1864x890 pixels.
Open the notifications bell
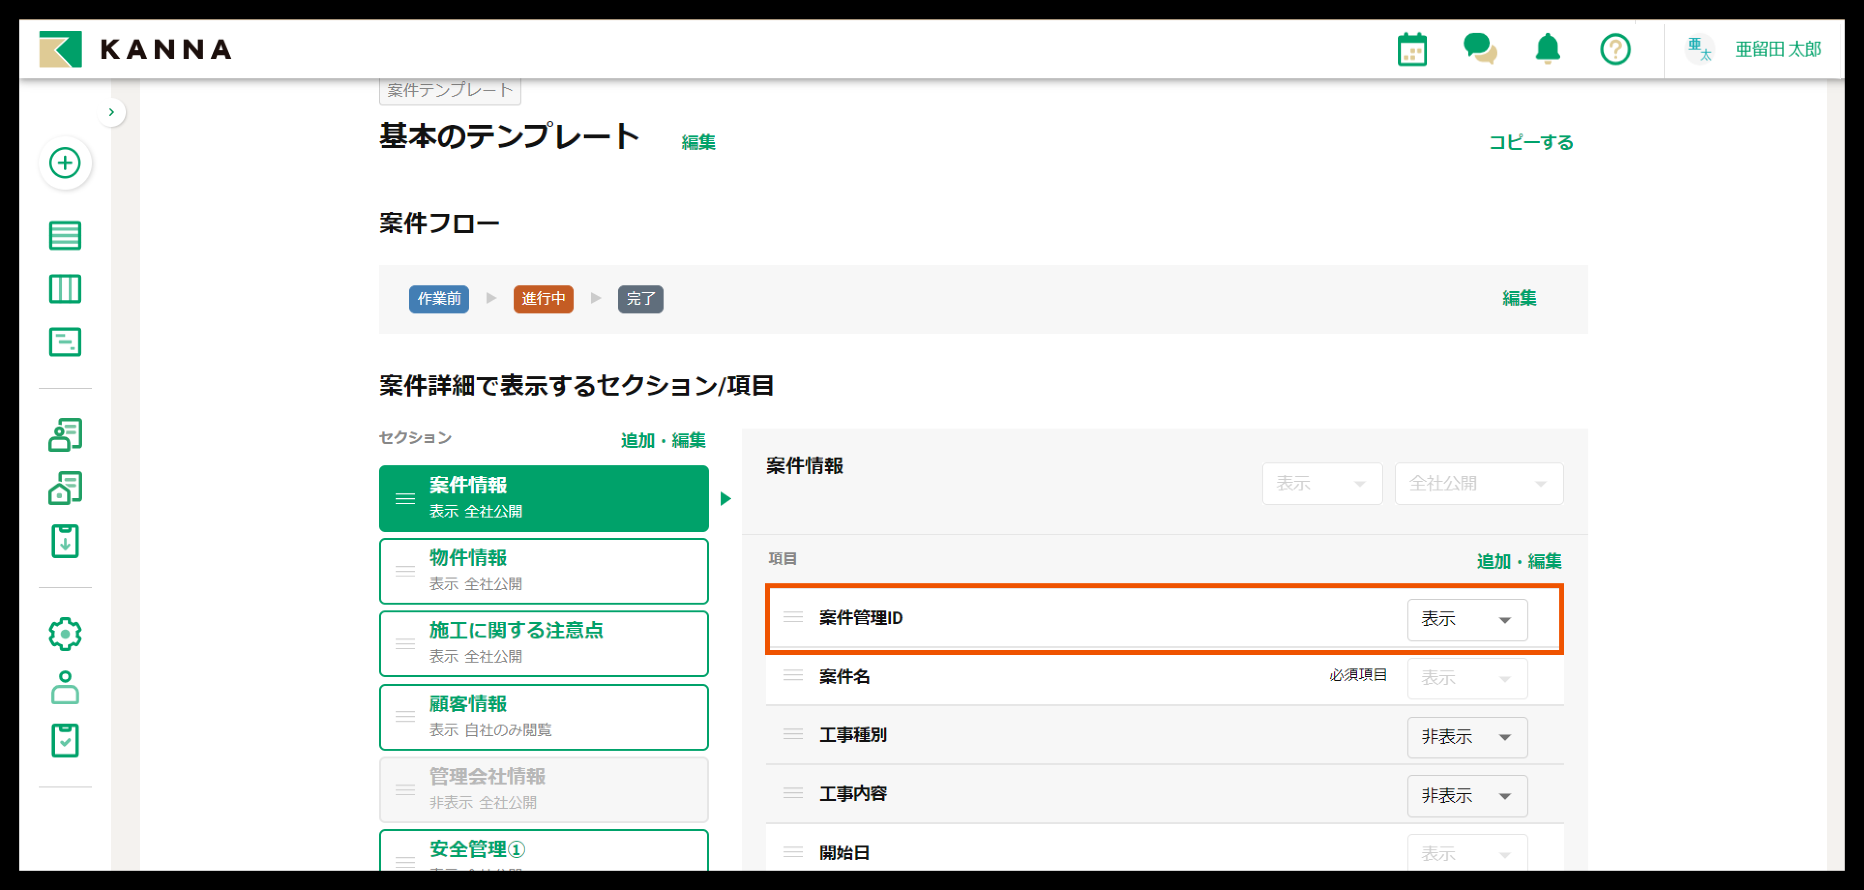click(1547, 49)
